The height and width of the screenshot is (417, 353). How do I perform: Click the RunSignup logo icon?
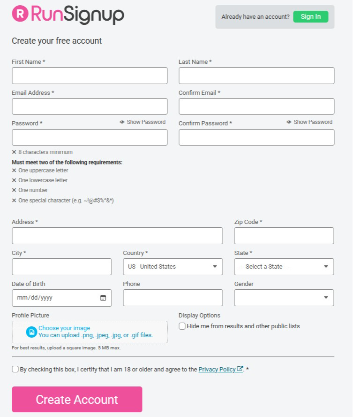(x=20, y=15)
